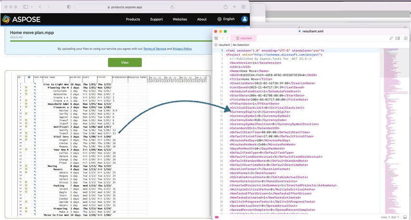Select the SaveVersion 14 line
This screenshot has width=411, height=220.
point(255,63)
